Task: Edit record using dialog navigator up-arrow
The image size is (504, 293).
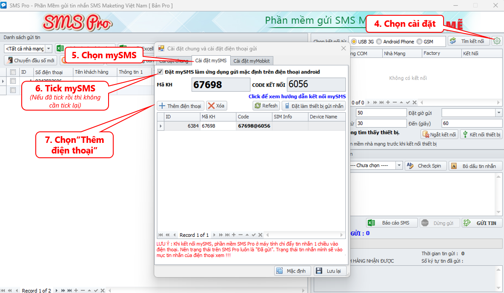Action: (247, 235)
